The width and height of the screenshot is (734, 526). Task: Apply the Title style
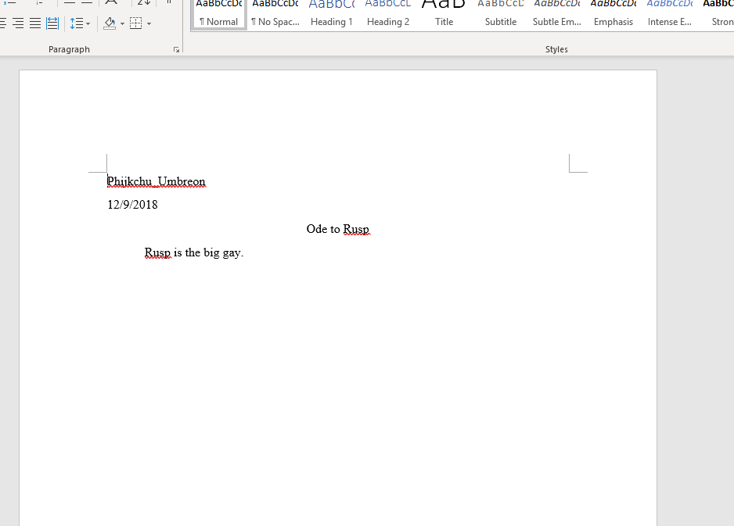click(444, 15)
